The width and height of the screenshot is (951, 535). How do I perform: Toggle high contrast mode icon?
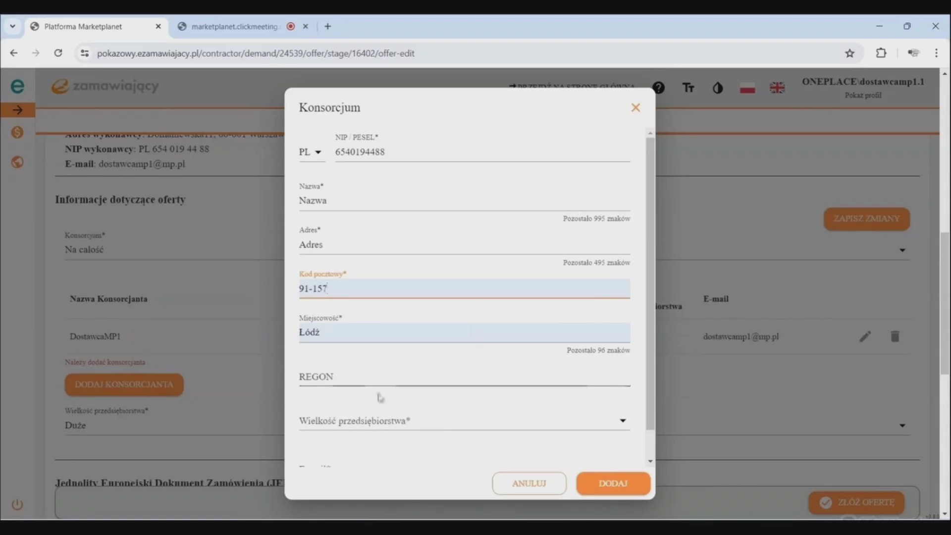(x=717, y=88)
